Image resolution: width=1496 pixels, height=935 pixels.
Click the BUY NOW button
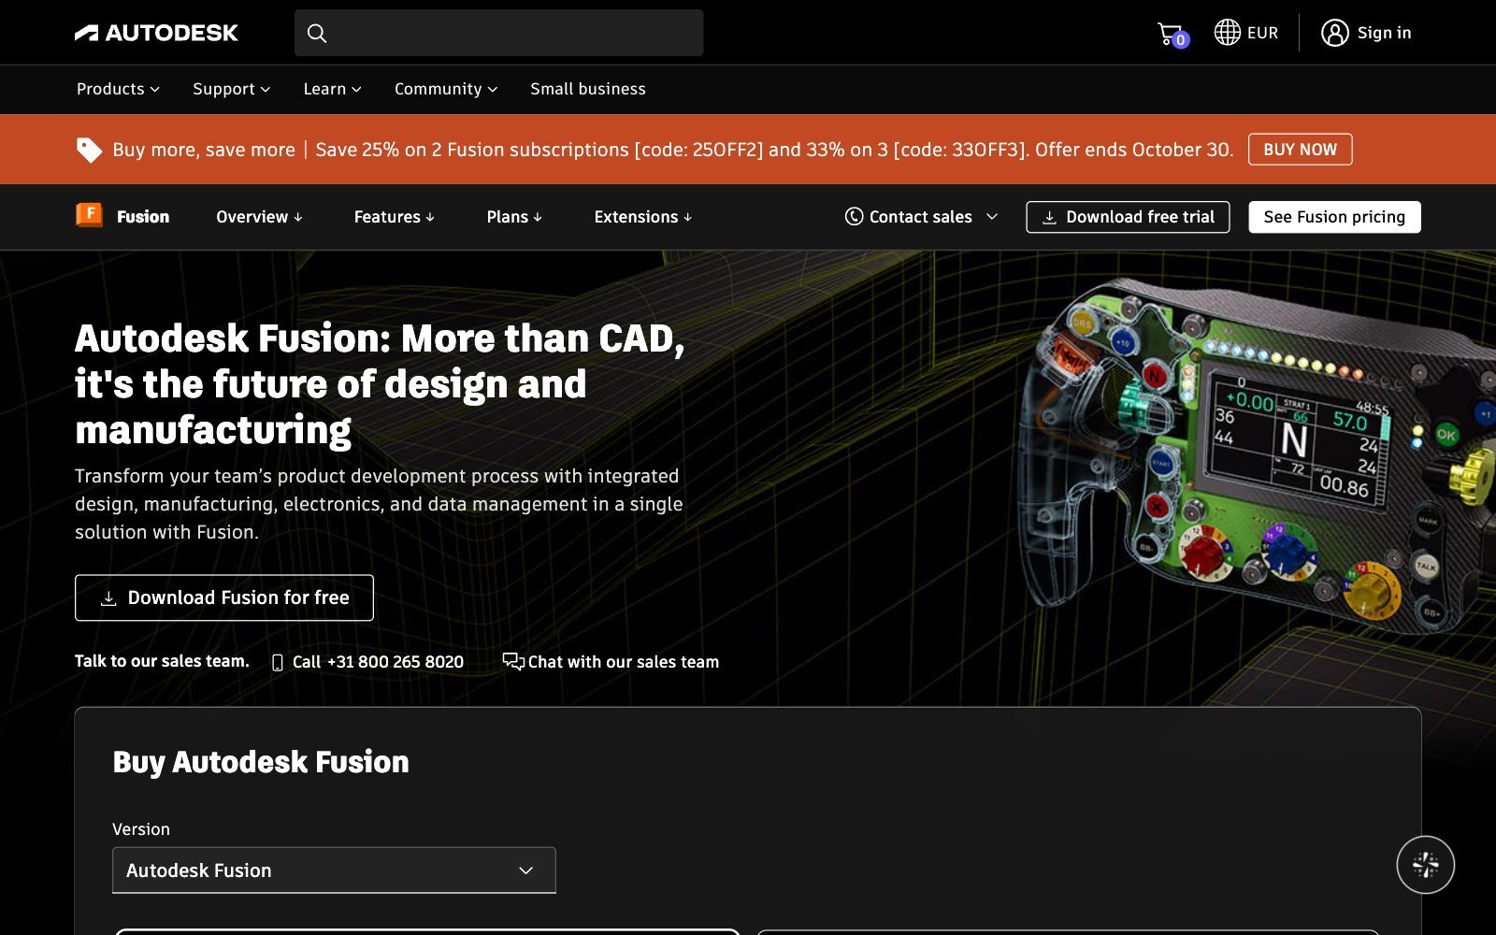point(1300,150)
